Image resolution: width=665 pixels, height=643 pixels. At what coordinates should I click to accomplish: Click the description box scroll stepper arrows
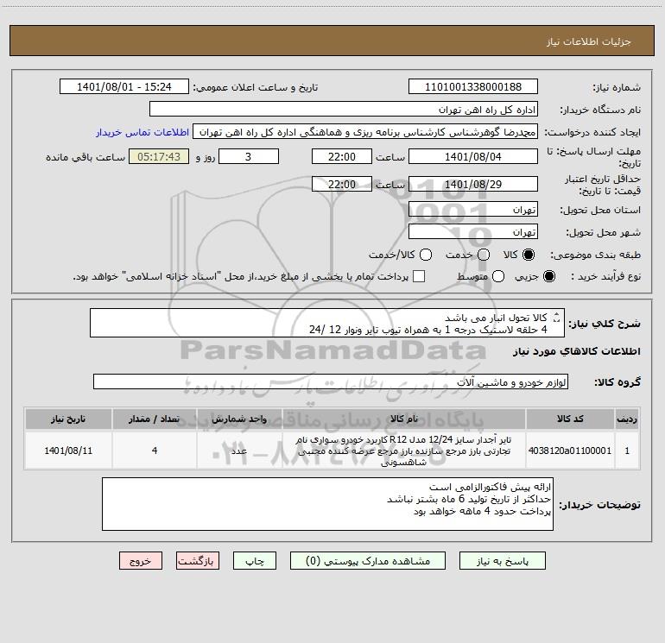557,318
